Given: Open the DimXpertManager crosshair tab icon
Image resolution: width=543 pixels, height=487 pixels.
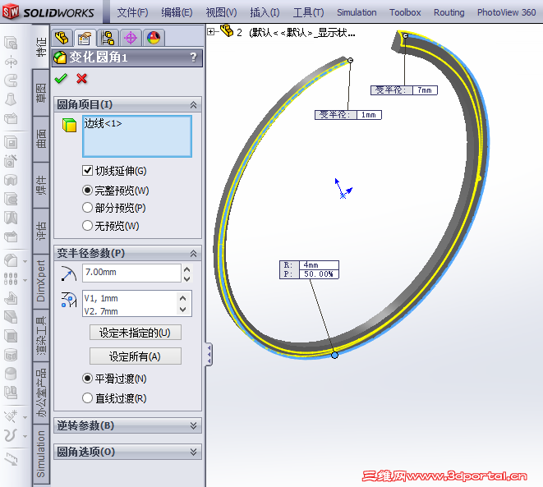Looking at the screenshot, I should point(131,38).
